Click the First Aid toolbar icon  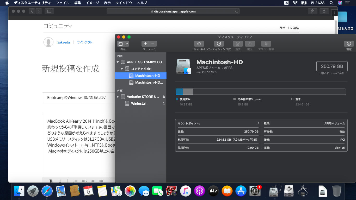199,44
